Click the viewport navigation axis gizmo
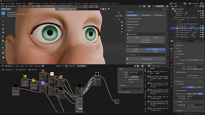 point(119,16)
